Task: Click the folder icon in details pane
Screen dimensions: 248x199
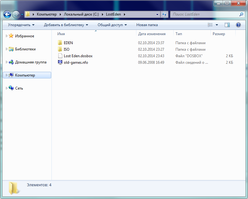Action: click(x=14, y=188)
